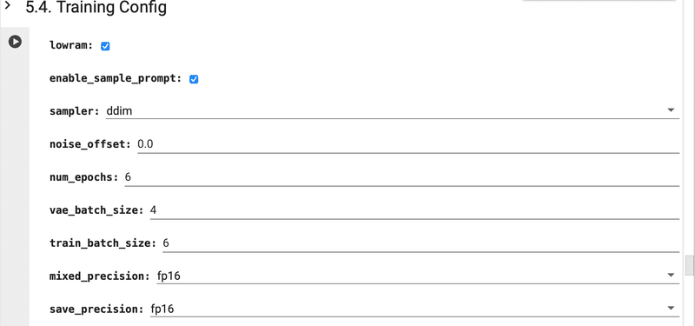This screenshot has width=695, height=326.
Task: Uncheck the lowram checkbox
Action: (x=105, y=46)
